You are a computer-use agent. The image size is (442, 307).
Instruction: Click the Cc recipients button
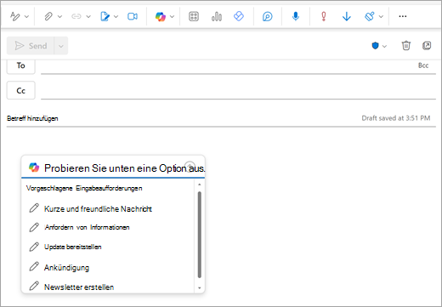pyautogui.click(x=21, y=90)
